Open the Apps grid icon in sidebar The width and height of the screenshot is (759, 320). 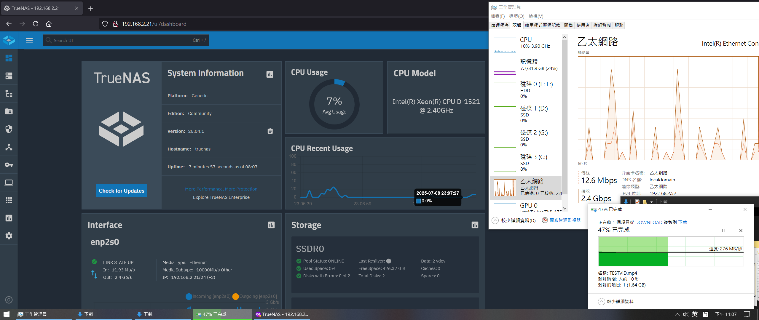[9, 200]
